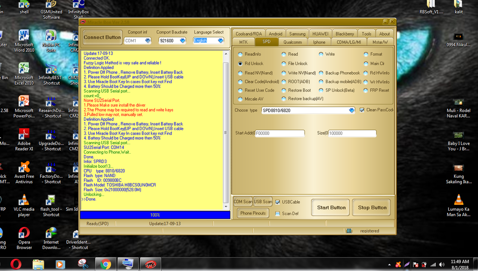Open the Samsung tab
The width and height of the screenshot is (478, 271).
pos(297,34)
